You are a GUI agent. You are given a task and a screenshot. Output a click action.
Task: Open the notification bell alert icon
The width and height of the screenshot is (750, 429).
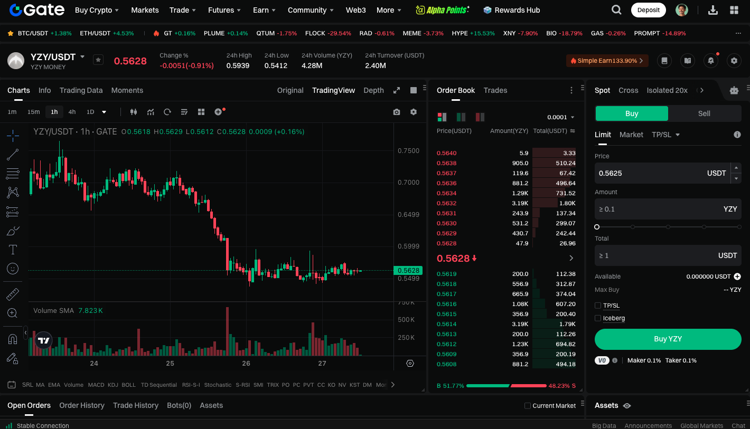pyautogui.click(x=711, y=61)
